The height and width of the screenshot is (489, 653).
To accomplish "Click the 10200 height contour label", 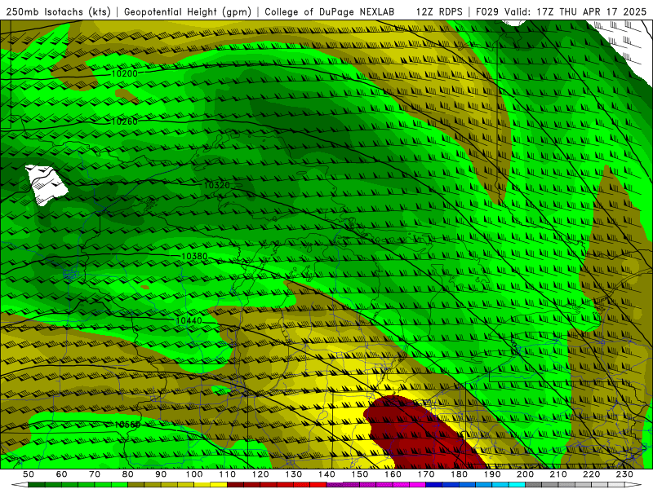I will pyautogui.click(x=125, y=74).
